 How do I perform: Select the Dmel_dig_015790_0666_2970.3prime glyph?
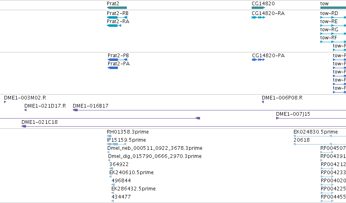[x=109, y=160]
